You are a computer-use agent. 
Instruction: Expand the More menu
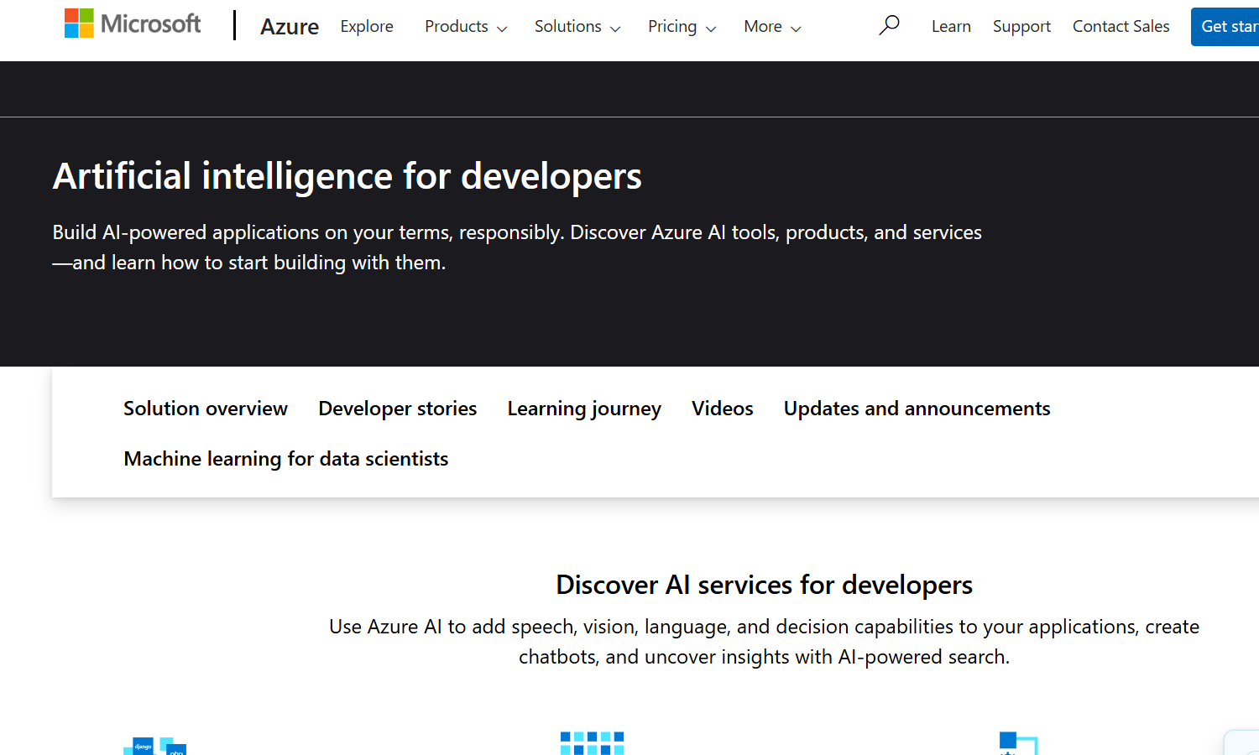point(772,27)
